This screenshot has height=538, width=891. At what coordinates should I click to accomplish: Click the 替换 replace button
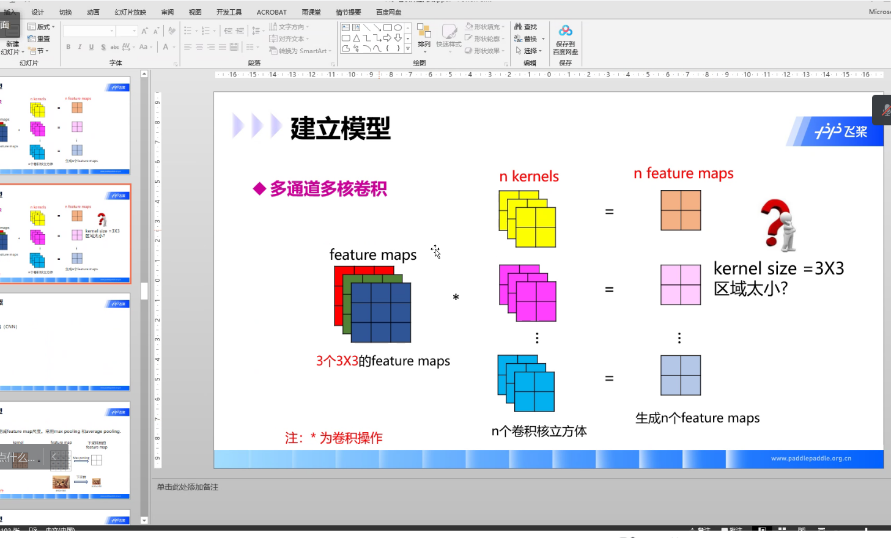click(x=526, y=39)
